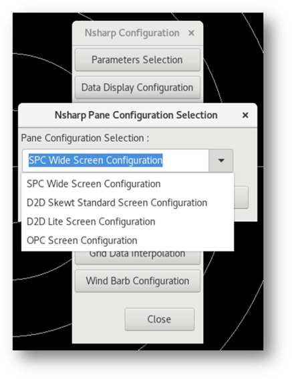Close the Nsharp Pane Configuration Selection dialog
This screenshot has height=379, width=292.
pyautogui.click(x=245, y=115)
